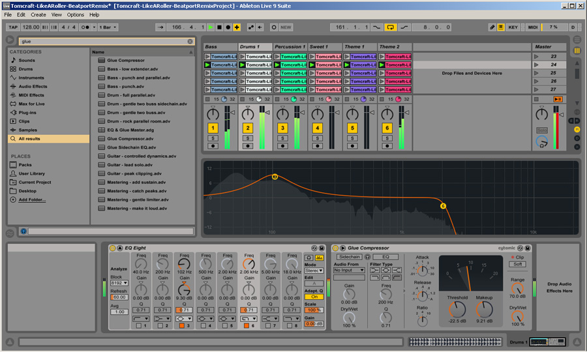Enable Draw Mode pencil icon
The width and height of the screenshot is (587, 352).
pyautogui.click(x=493, y=27)
